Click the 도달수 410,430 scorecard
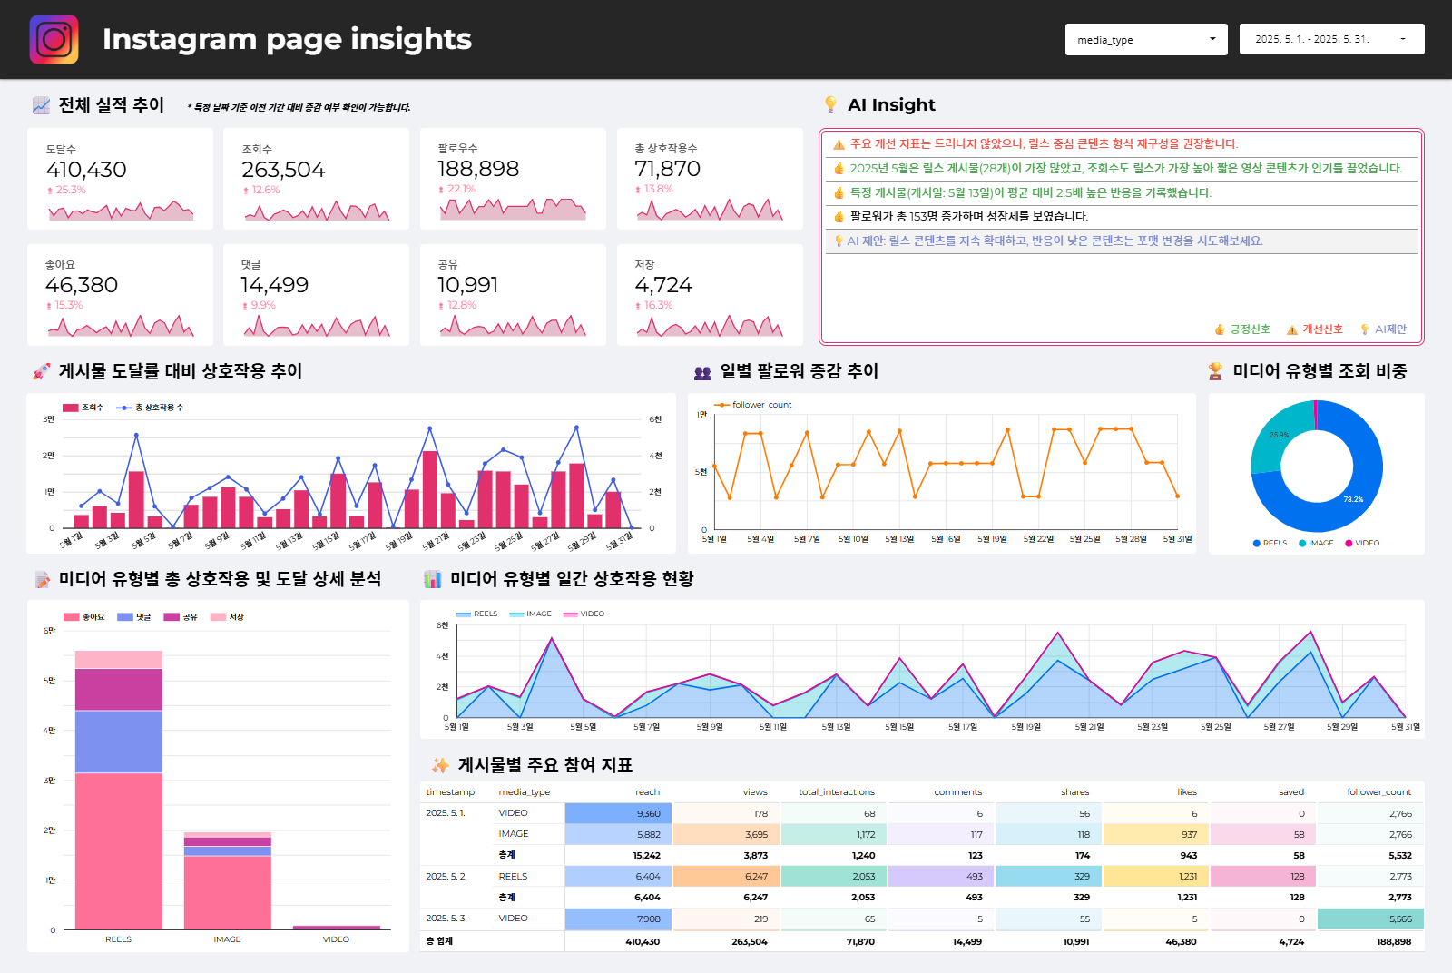The height and width of the screenshot is (973, 1452). [120, 178]
